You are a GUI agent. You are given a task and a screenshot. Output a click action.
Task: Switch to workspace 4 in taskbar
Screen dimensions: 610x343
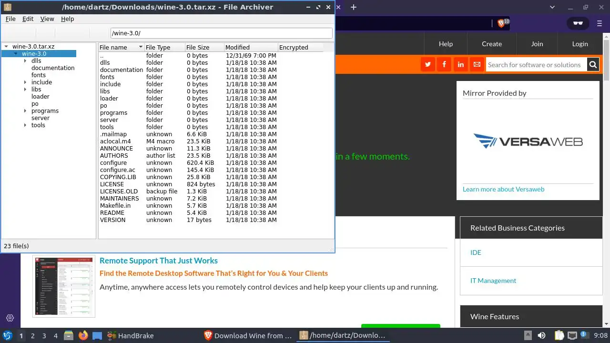56,335
